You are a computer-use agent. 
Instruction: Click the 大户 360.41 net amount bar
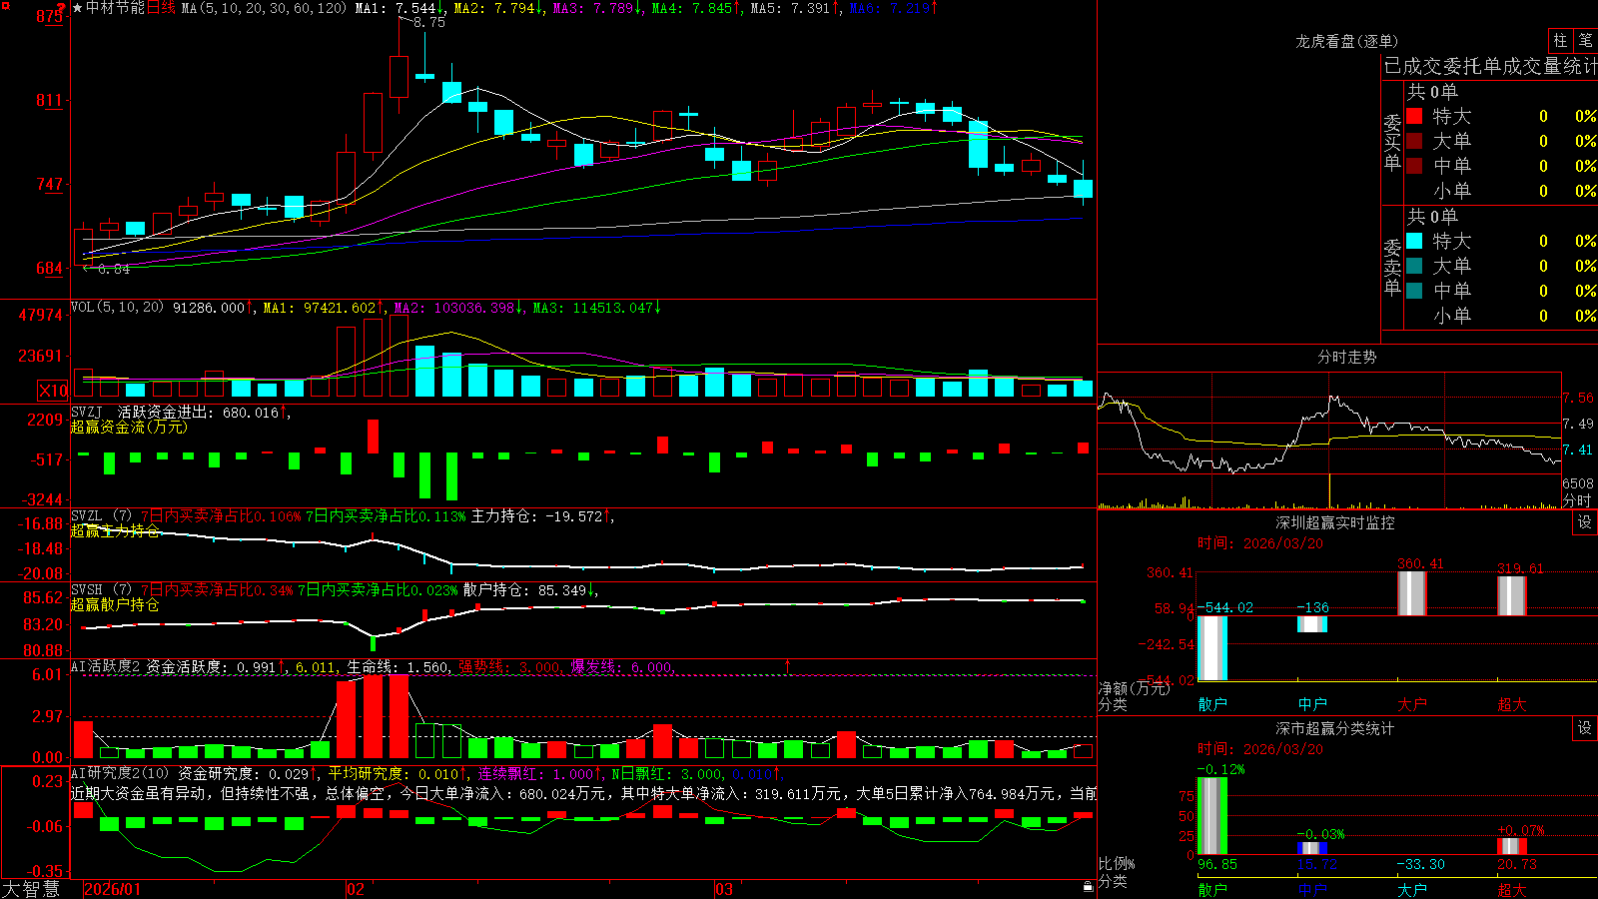1412,593
